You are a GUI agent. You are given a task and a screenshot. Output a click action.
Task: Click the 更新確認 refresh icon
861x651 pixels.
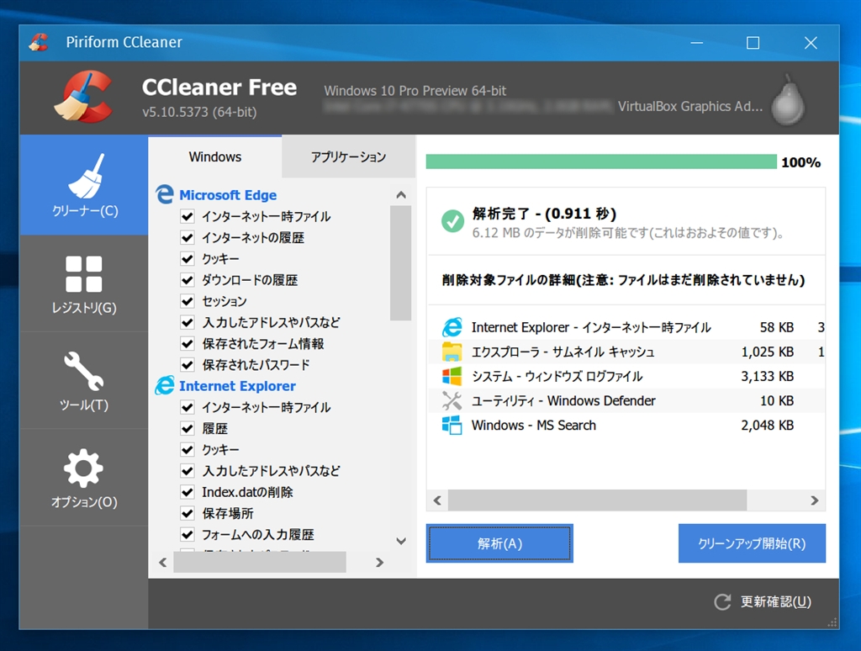722,602
